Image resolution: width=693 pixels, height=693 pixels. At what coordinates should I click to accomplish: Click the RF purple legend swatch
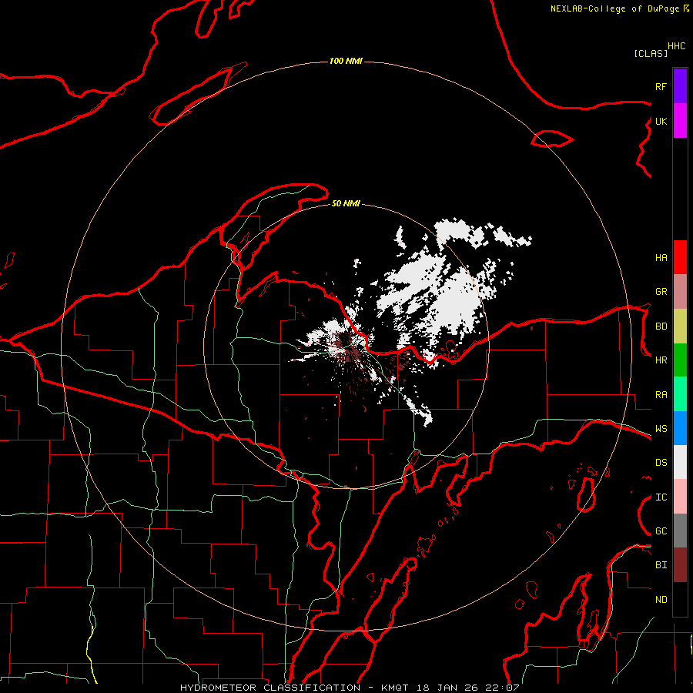pyautogui.click(x=680, y=86)
